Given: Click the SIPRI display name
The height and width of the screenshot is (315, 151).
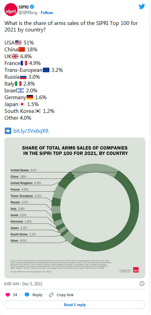Looking at the screenshot, I should [23, 7].
